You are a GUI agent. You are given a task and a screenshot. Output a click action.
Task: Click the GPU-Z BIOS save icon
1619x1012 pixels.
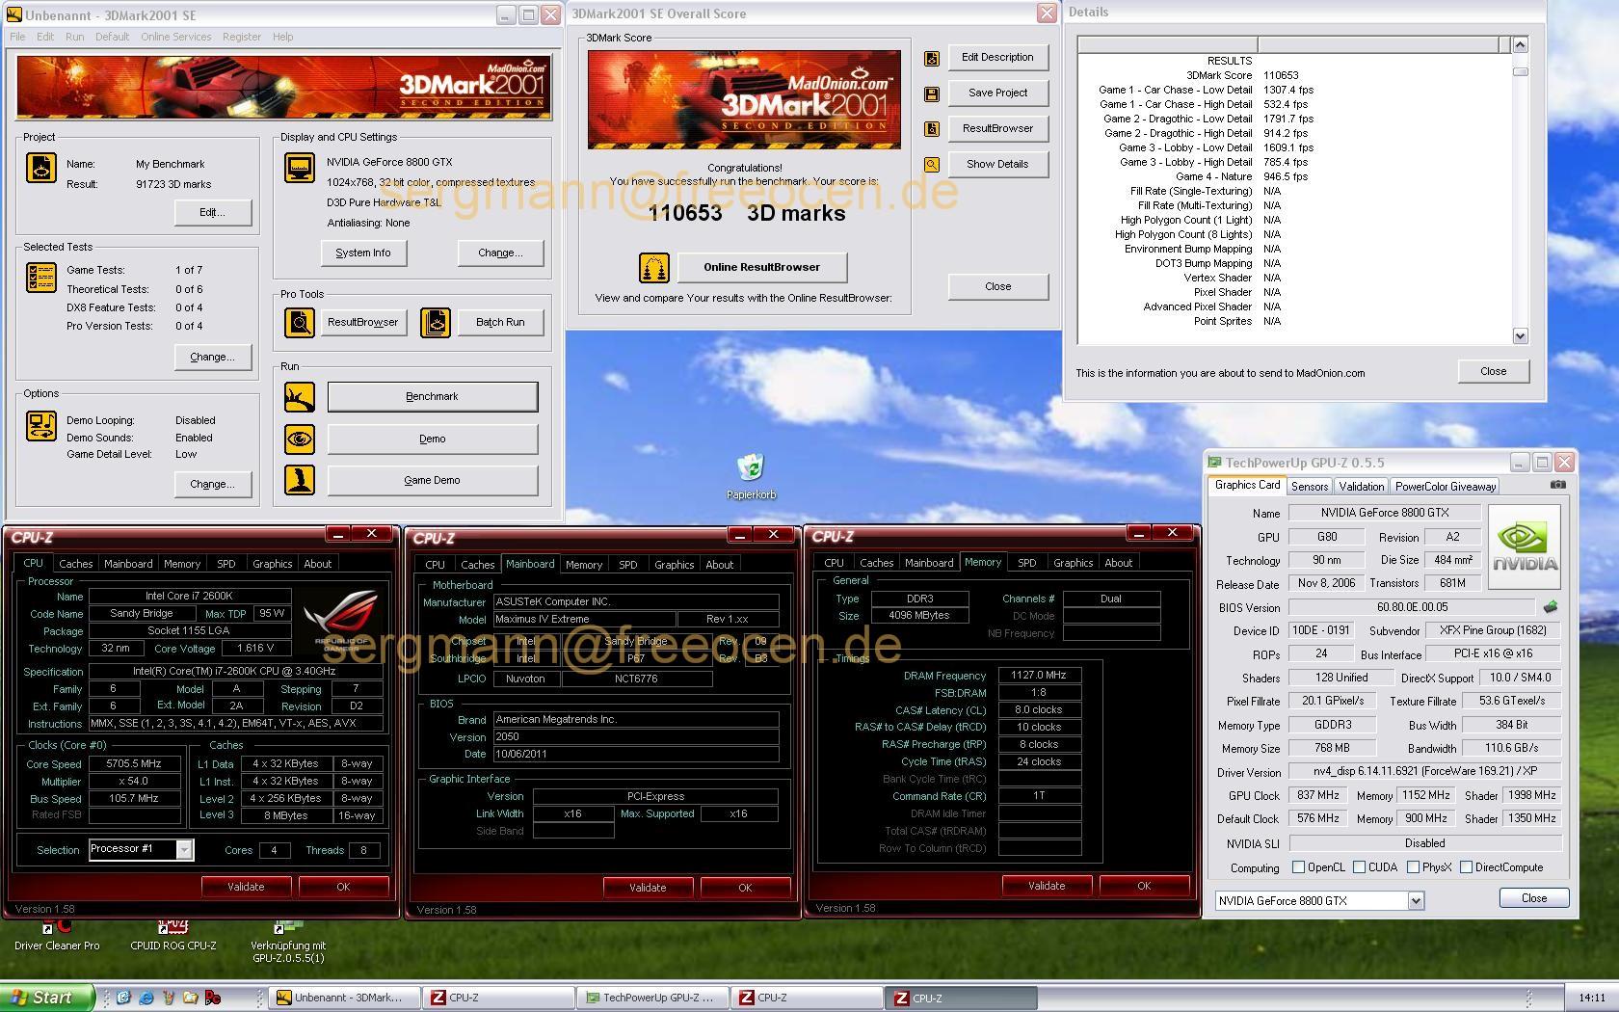click(x=1551, y=607)
